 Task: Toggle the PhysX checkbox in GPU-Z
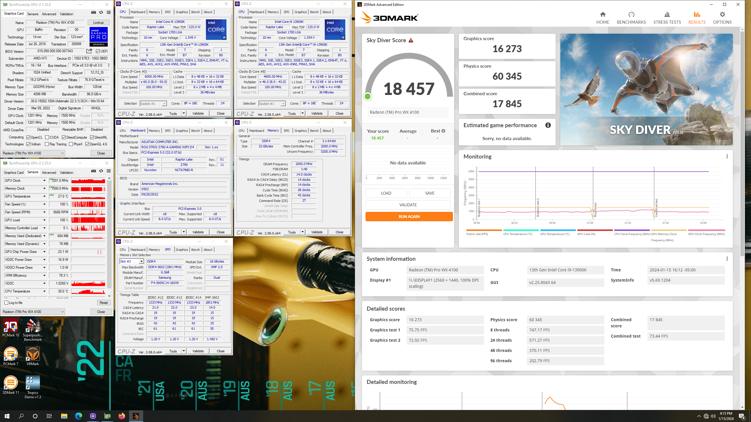(71, 144)
